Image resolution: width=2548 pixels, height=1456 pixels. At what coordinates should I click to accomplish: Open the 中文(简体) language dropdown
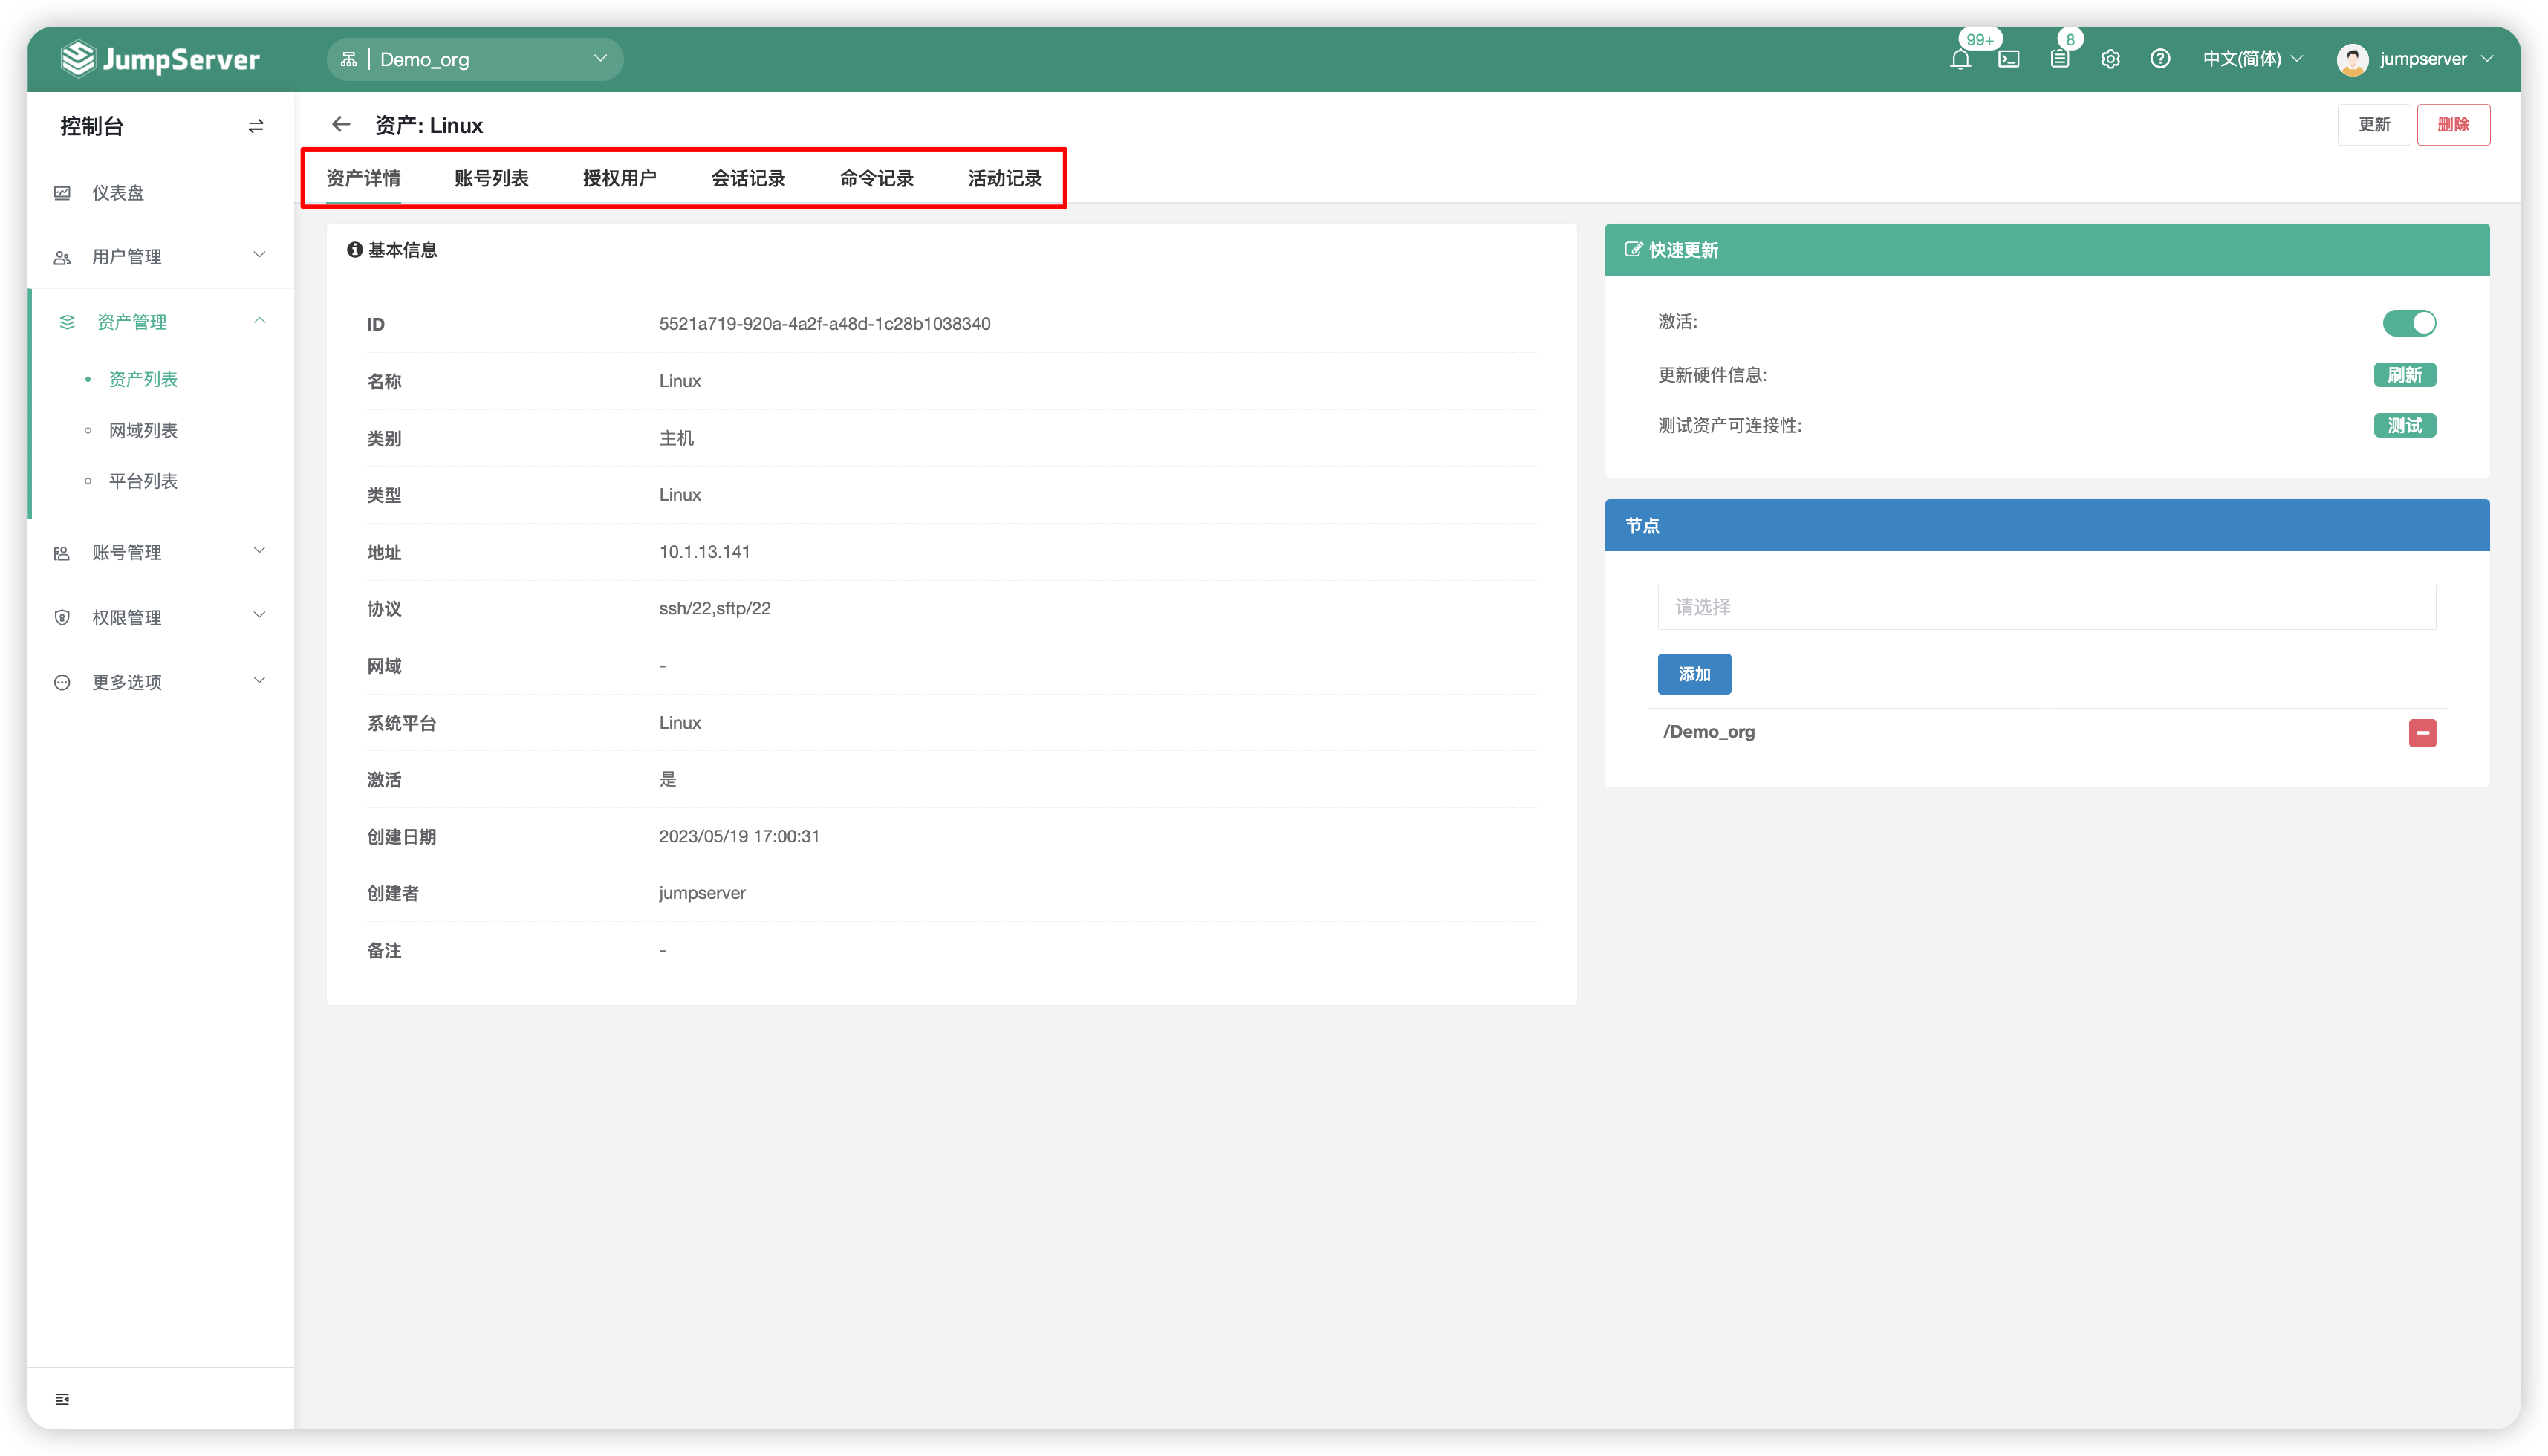point(2253,59)
